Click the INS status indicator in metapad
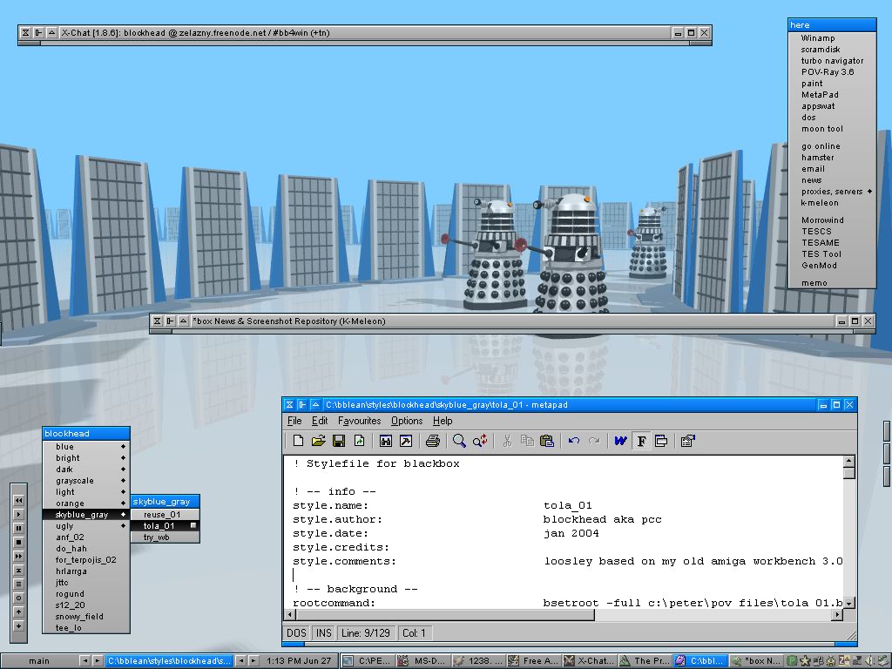Screen dimensions: 892x669 tap(324, 633)
